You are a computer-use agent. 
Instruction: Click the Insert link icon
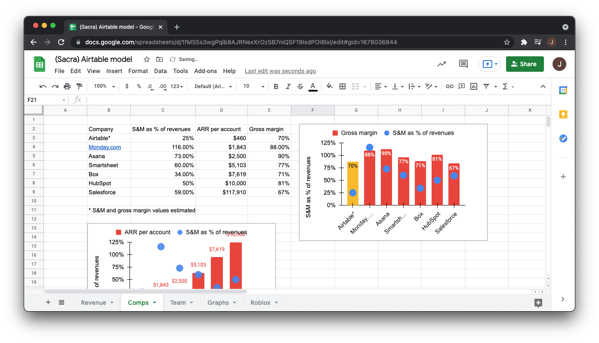point(450,86)
